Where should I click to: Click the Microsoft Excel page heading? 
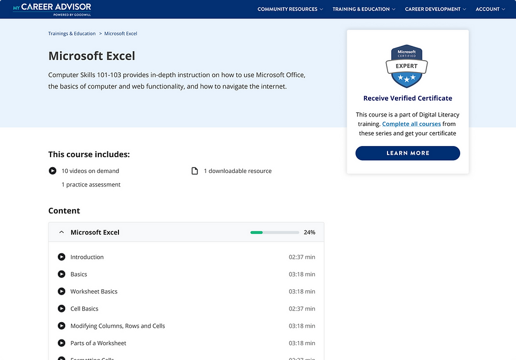(92, 56)
